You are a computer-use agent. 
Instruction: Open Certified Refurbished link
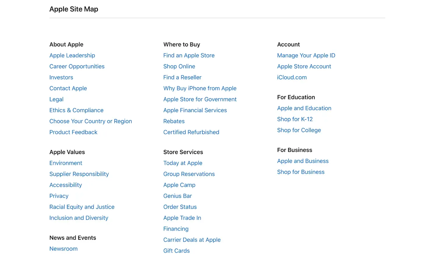tap(191, 132)
